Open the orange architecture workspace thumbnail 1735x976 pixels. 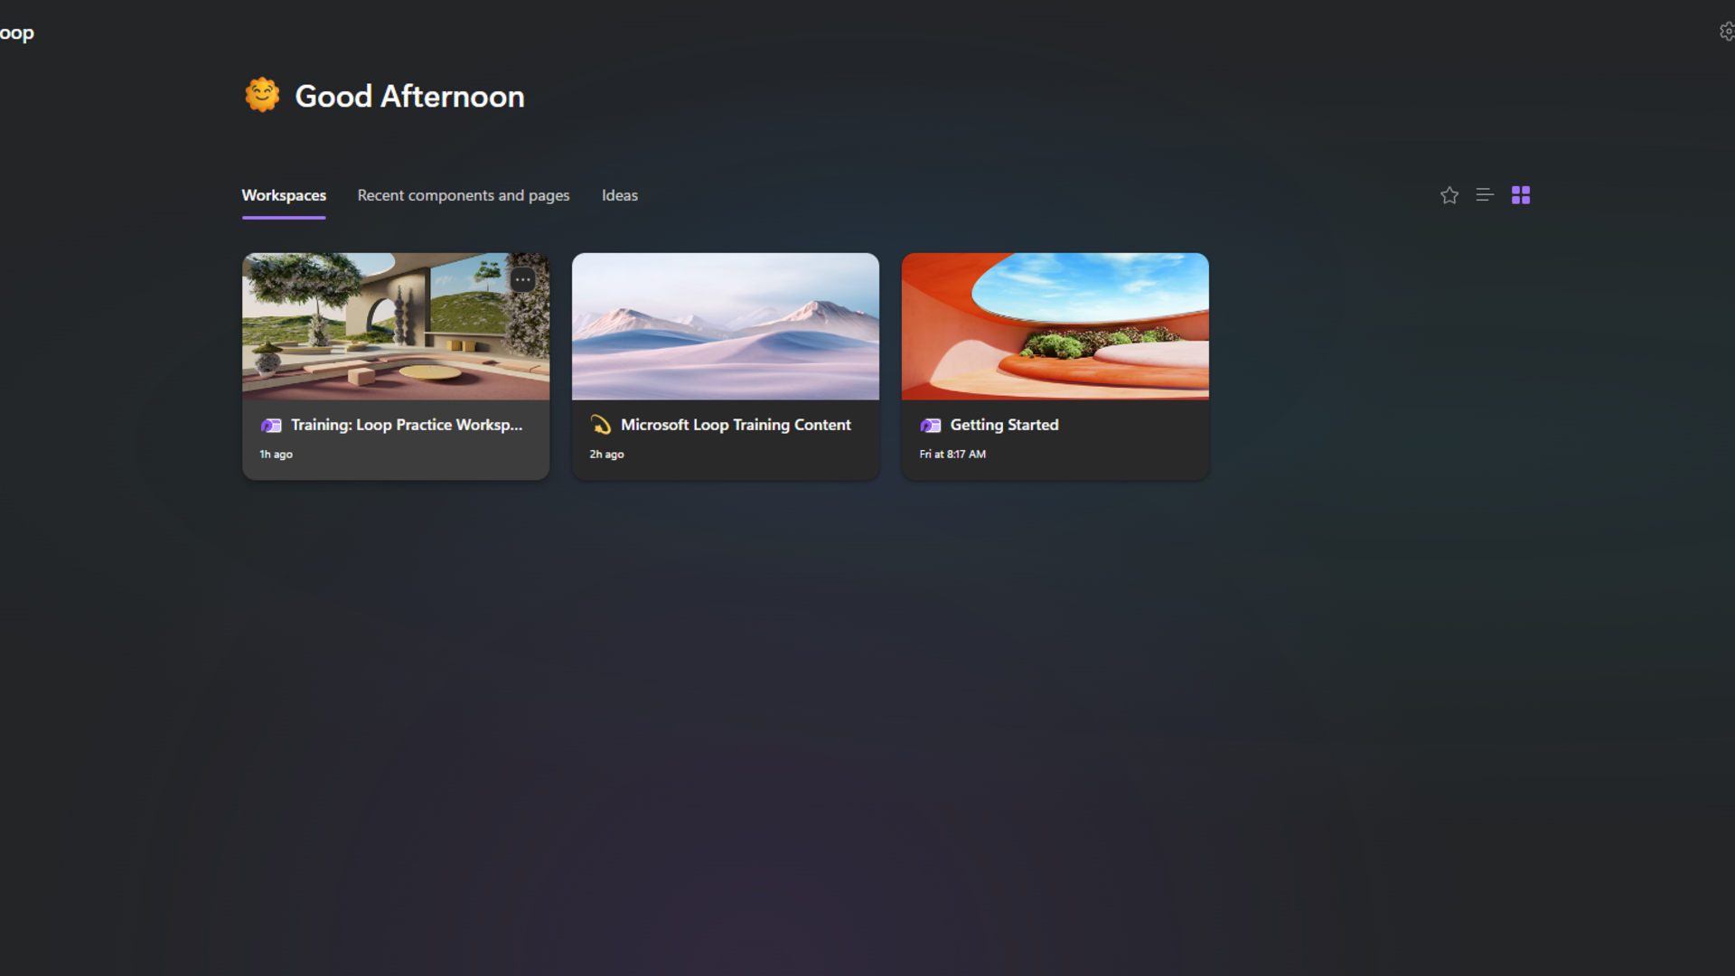coord(1055,326)
